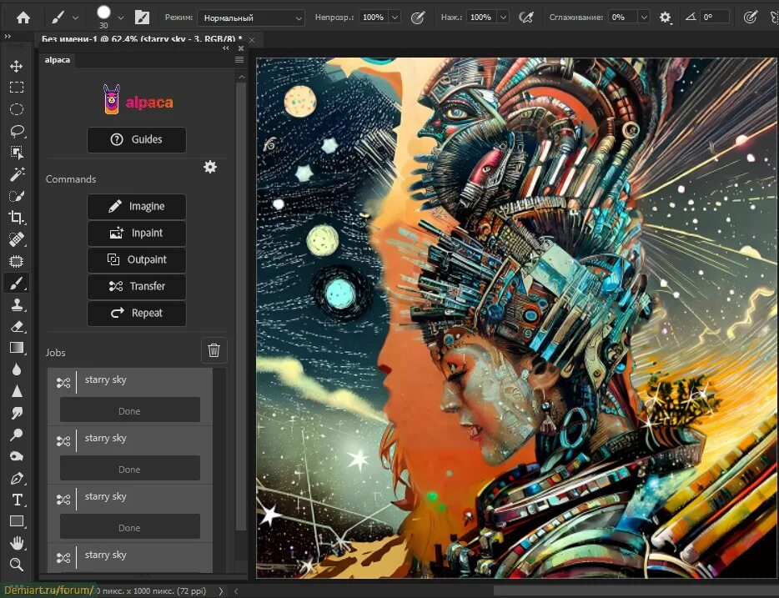Select the Rectangle shape tool
Viewport: 779px width, 598px height.
[17, 521]
